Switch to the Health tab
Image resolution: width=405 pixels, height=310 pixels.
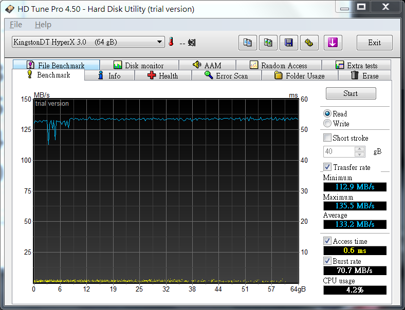pyautogui.click(x=163, y=75)
